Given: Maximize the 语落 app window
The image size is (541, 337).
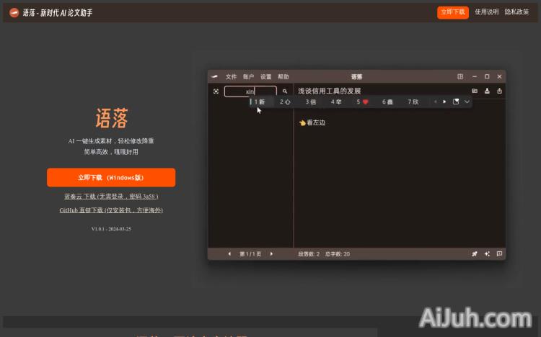Looking at the screenshot, I should pos(487,76).
